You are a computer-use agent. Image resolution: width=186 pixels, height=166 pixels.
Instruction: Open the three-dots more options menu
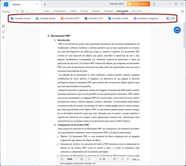coord(161,4)
